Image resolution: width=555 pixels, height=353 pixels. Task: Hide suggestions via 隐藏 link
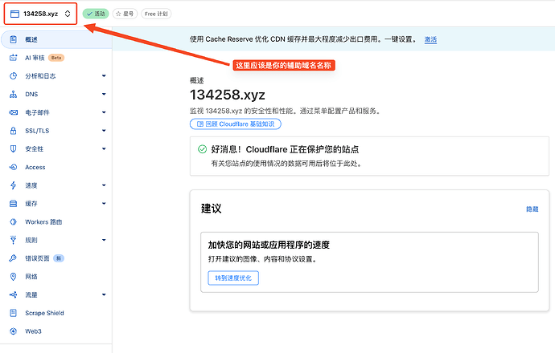tap(532, 209)
